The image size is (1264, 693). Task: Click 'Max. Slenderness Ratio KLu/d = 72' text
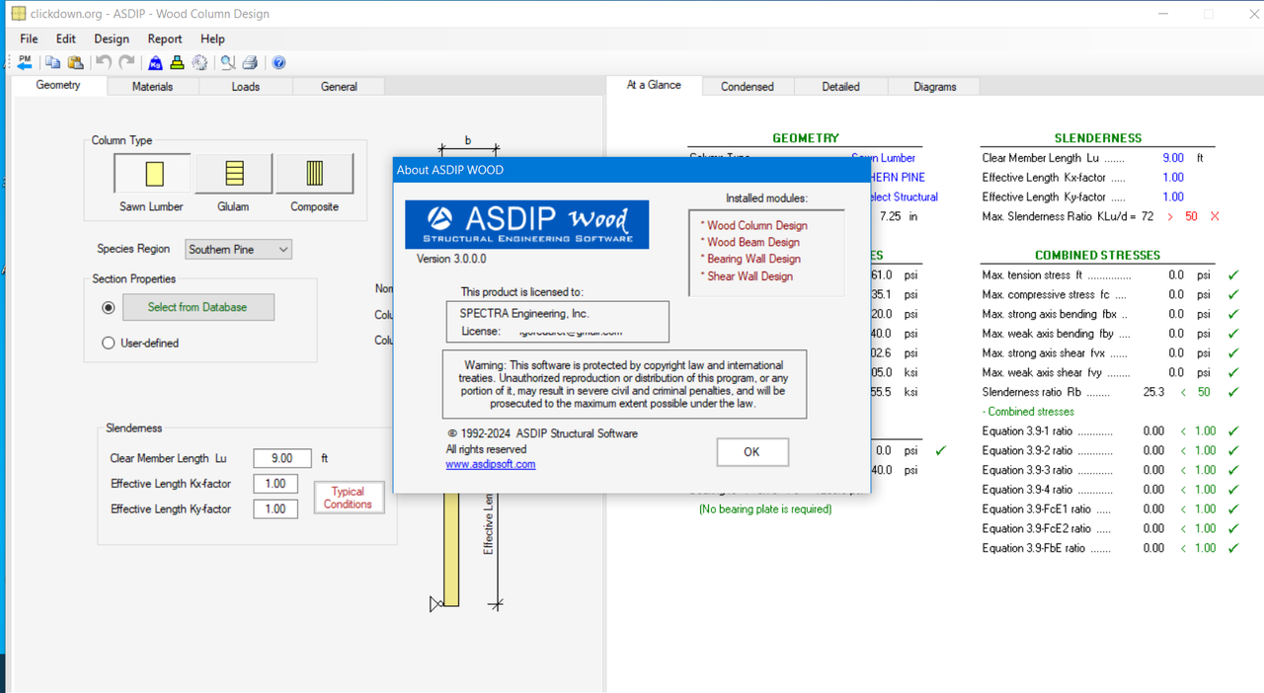tap(1068, 216)
